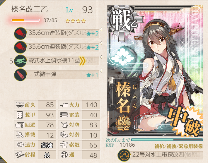Click the lifebuoy icon beside 運
Viewport: 208px width, 163px height.
[64, 155]
